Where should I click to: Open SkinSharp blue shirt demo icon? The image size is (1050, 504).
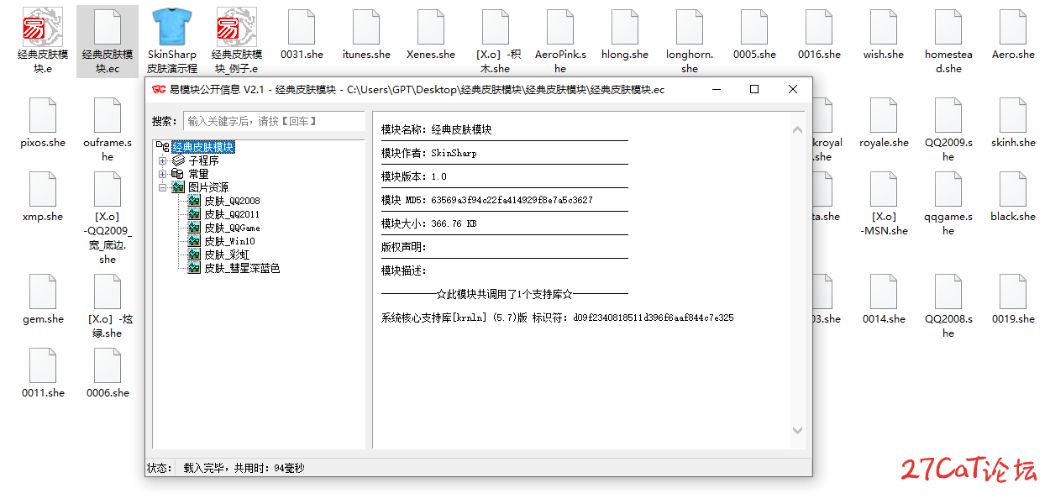coord(172,29)
